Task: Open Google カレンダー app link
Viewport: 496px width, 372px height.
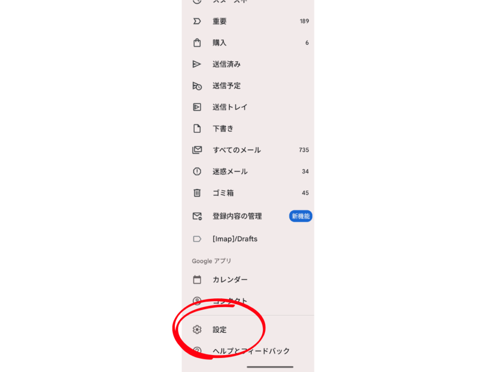Action: [x=248, y=279]
